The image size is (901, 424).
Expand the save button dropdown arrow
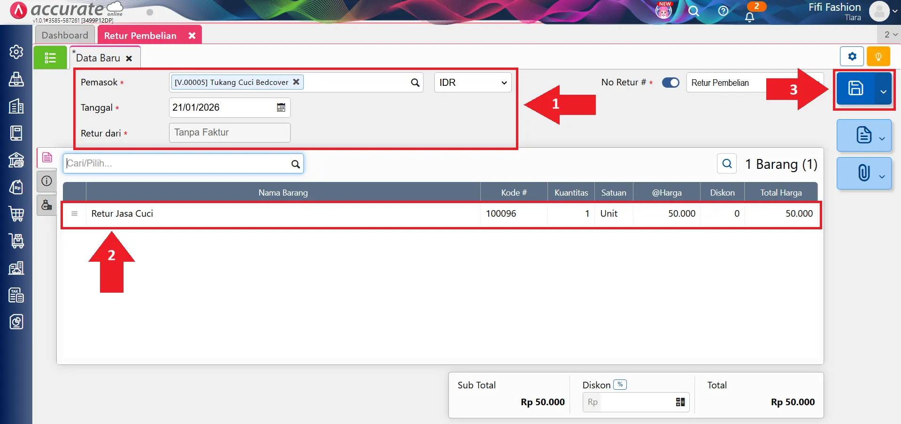(883, 91)
